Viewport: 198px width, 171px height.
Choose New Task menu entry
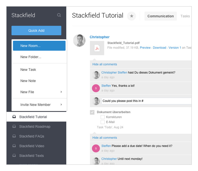coord(39,70)
